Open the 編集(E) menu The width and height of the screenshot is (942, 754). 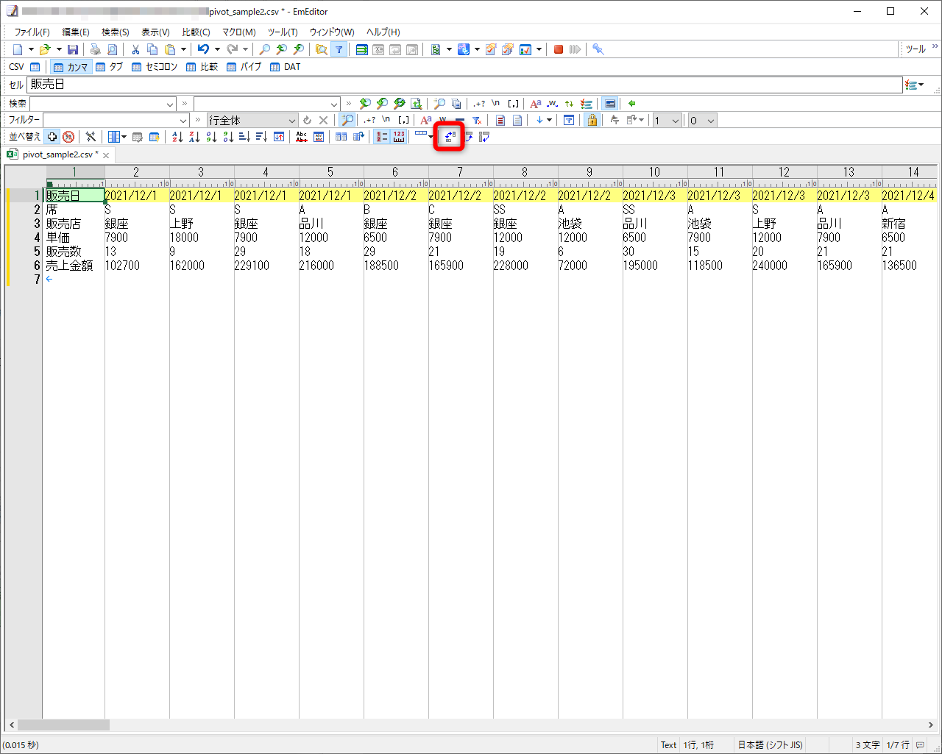point(76,32)
